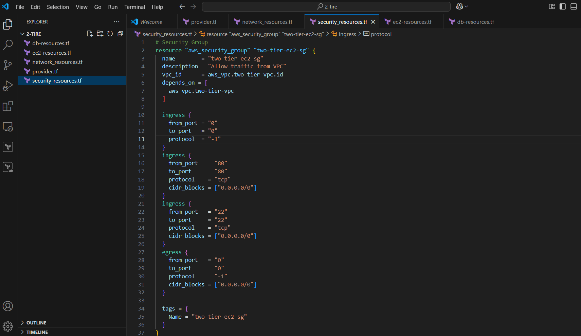The width and height of the screenshot is (581, 336).
Task: Switch to the db-resources.tf tab
Action: [475, 22]
